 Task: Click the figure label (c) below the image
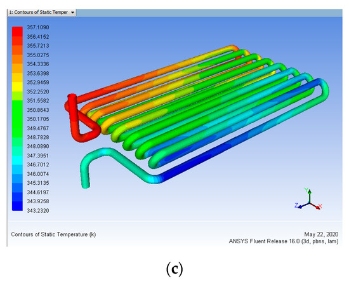point(174,269)
